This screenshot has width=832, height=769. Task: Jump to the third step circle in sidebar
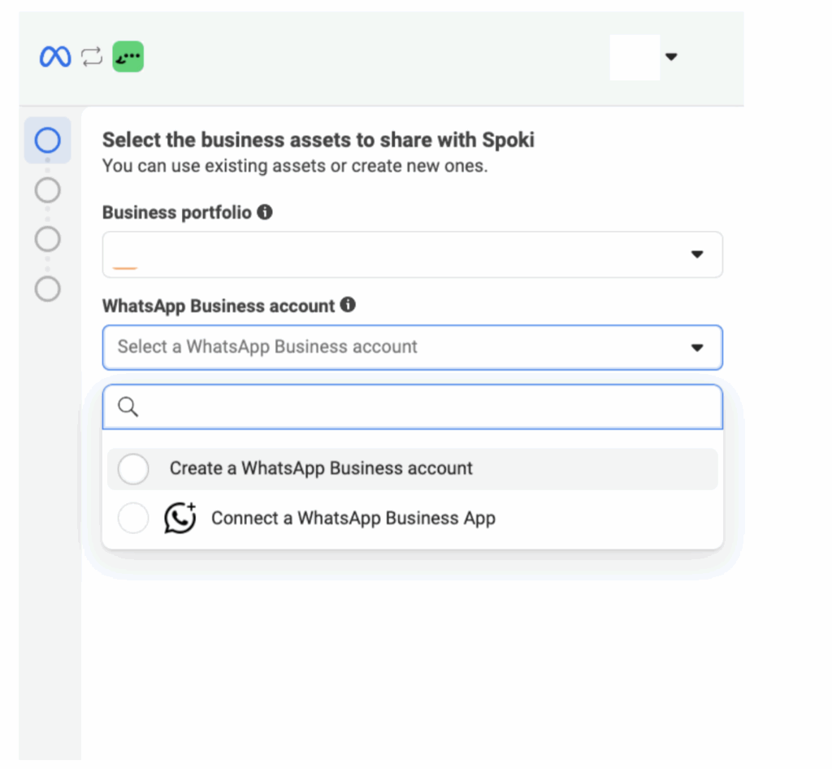coord(48,239)
